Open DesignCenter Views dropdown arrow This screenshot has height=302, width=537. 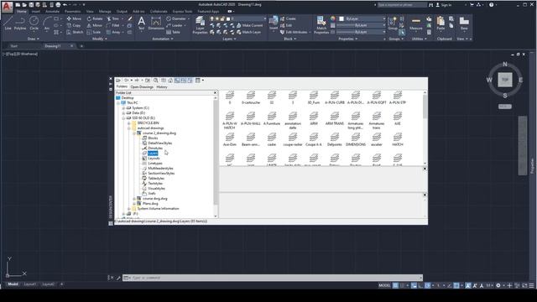tap(203, 81)
